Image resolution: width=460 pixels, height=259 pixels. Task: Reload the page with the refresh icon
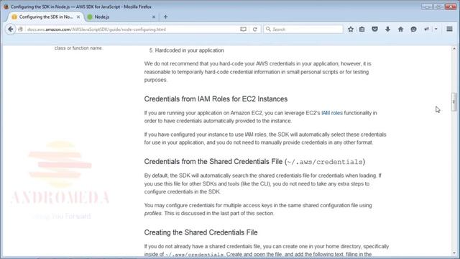[254, 29]
